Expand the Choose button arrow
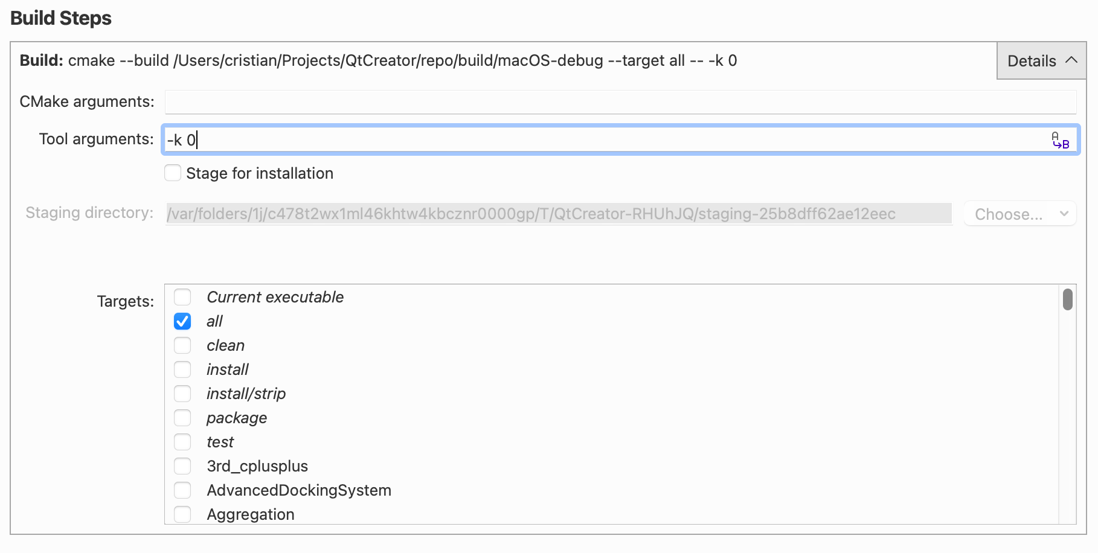1098x553 pixels. 1063,213
